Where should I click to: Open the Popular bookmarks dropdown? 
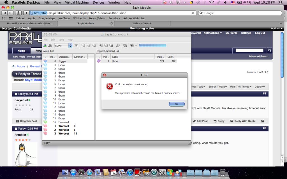114,18
